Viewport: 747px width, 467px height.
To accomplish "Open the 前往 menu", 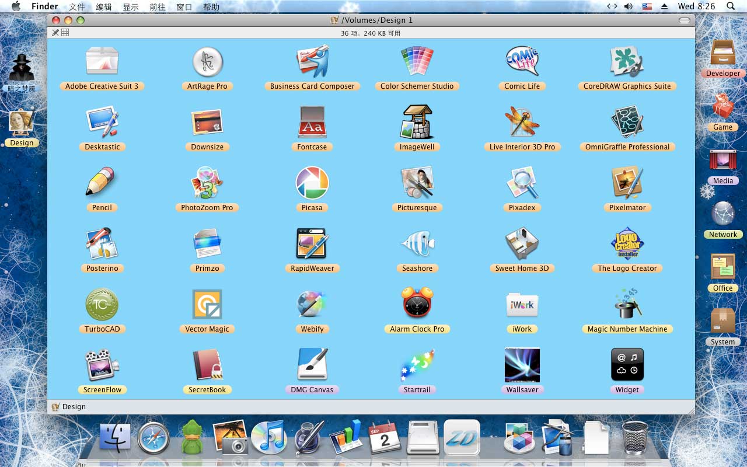I will (x=158, y=7).
